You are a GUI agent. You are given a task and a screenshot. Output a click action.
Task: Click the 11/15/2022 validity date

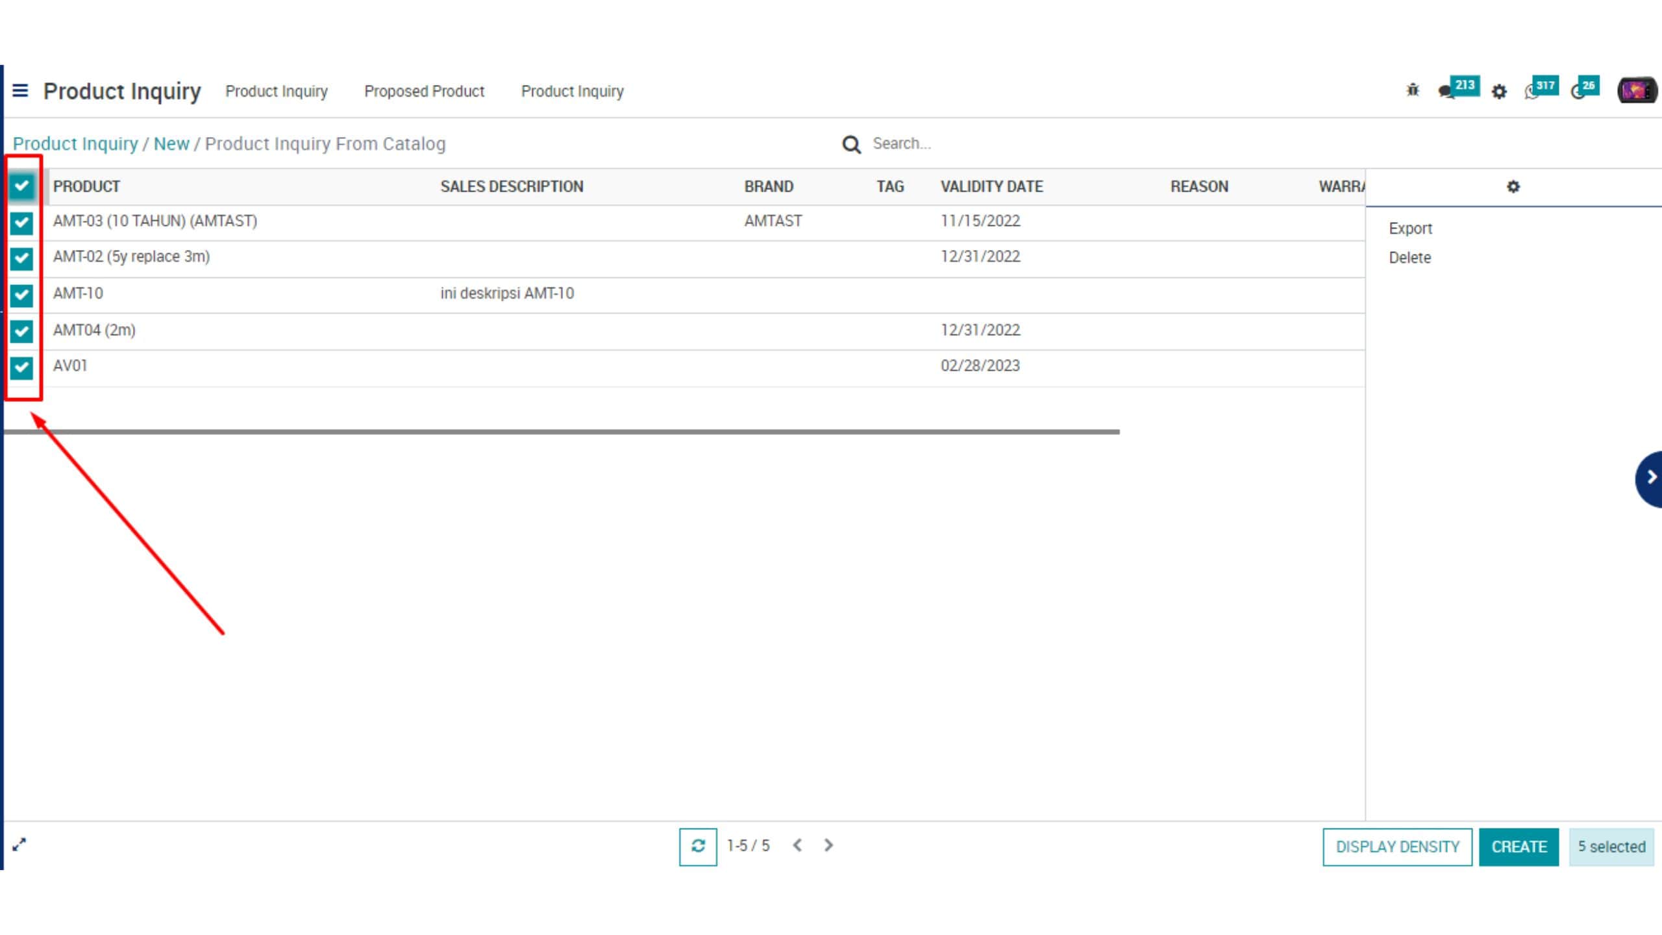[x=980, y=221]
